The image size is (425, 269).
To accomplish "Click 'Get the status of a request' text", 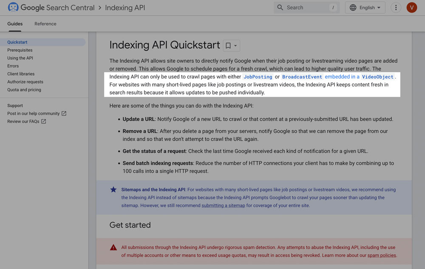I will coord(154,151).
